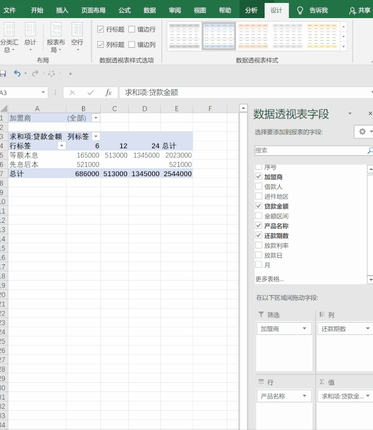Screen dimensions: 373x430
Task: Open the 加盟商 field menu in 筛选 area
Action: [304, 328]
